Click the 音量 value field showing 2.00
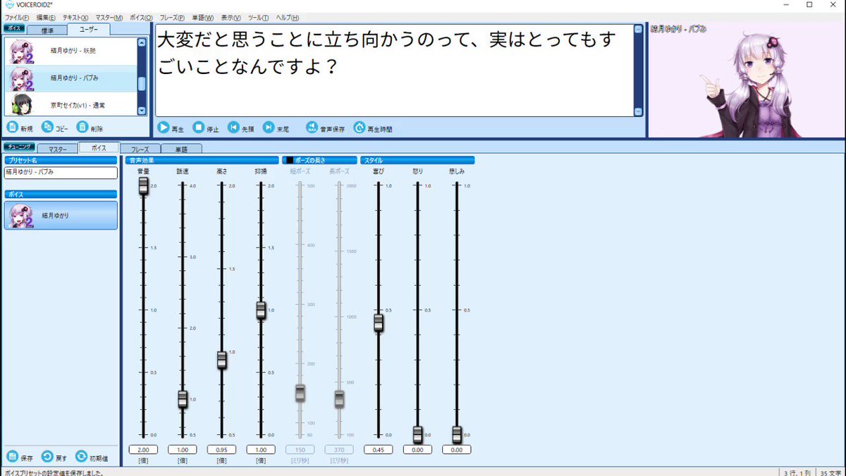Image resolution: width=846 pixels, height=476 pixels. pyautogui.click(x=143, y=449)
